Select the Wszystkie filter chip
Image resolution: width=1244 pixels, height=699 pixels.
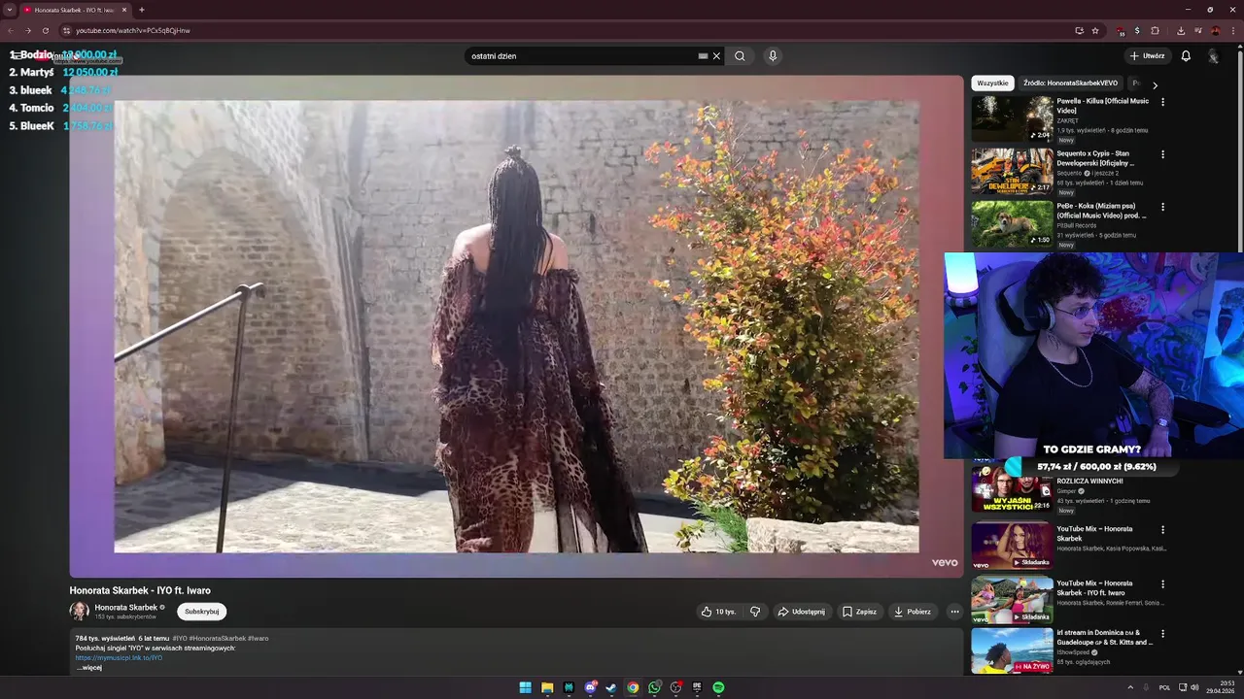(992, 83)
